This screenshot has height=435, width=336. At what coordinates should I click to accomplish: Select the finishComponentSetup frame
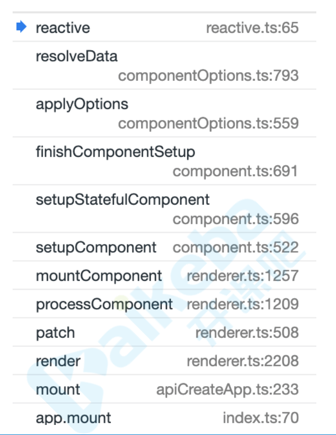click(x=164, y=161)
